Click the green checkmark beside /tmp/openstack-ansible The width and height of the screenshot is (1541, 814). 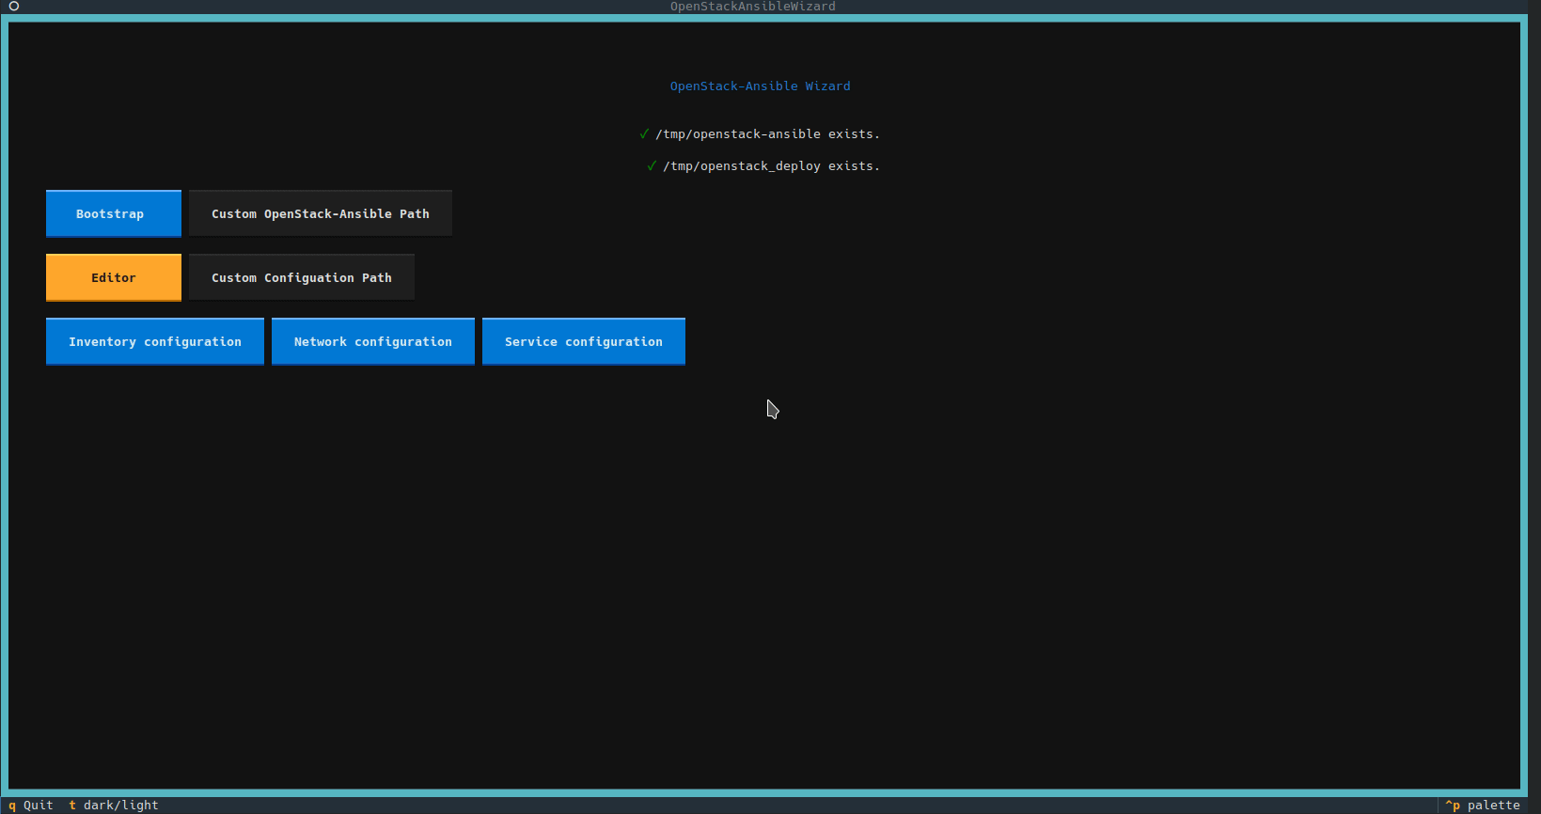644,134
